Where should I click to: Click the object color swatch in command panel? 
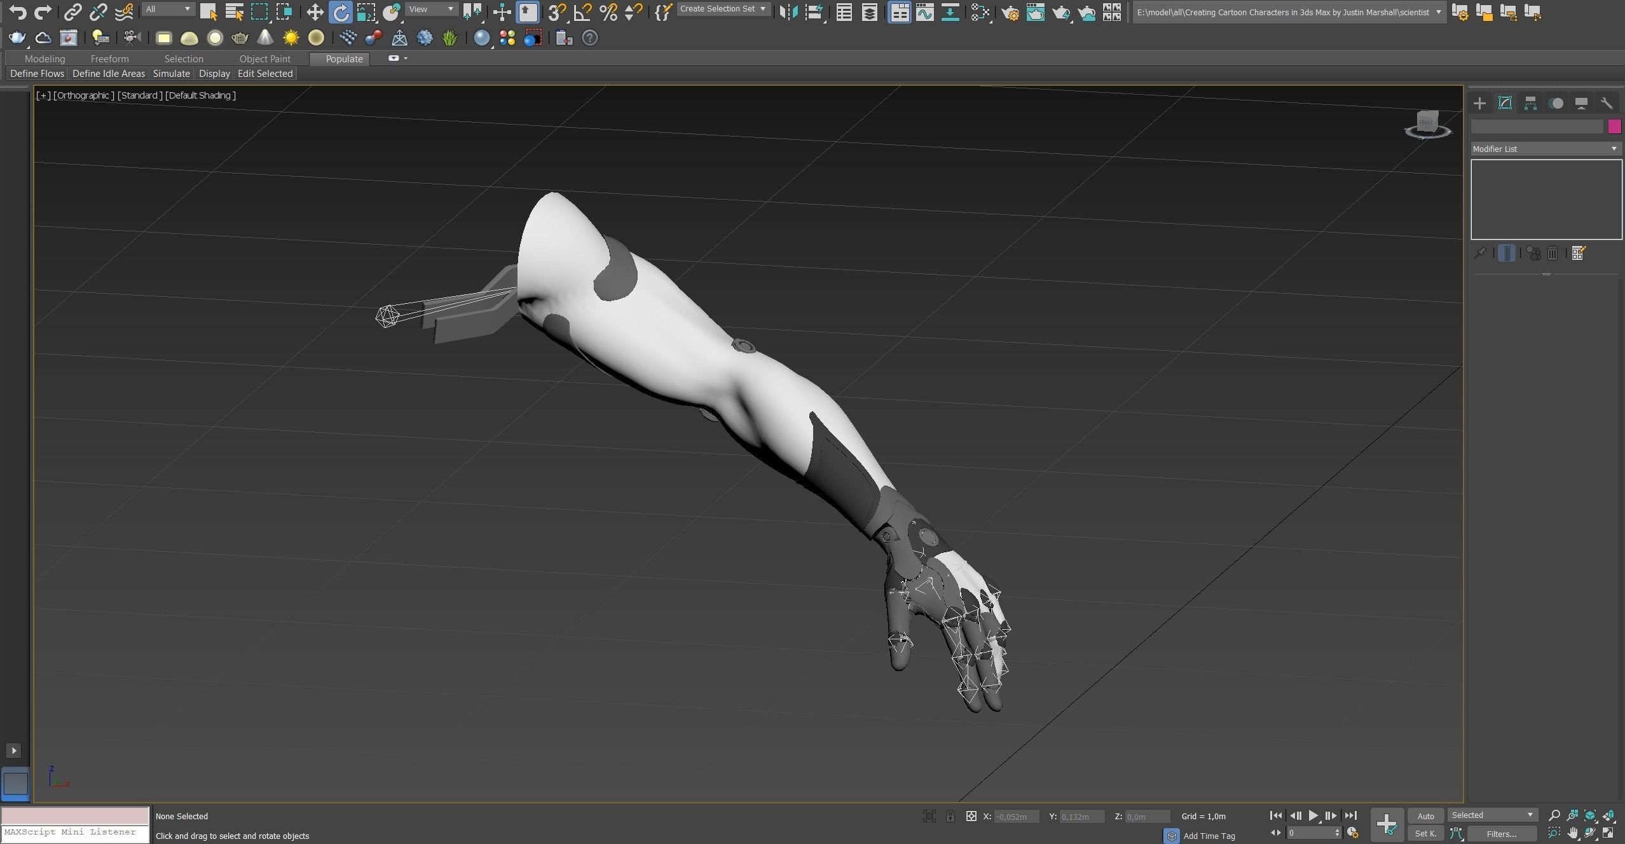(1614, 126)
